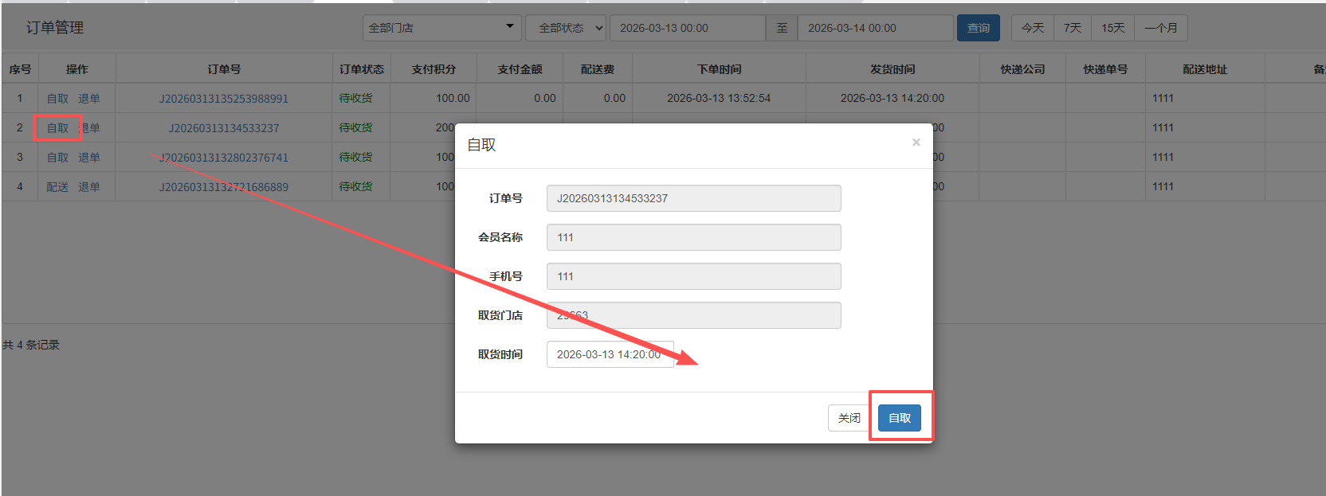This screenshot has height=496, width=1326.
Task: Click the blue 自取 confirm button
Action: pyautogui.click(x=899, y=418)
